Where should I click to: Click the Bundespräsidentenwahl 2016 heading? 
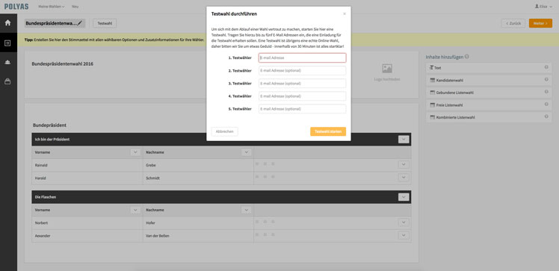[63, 64]
